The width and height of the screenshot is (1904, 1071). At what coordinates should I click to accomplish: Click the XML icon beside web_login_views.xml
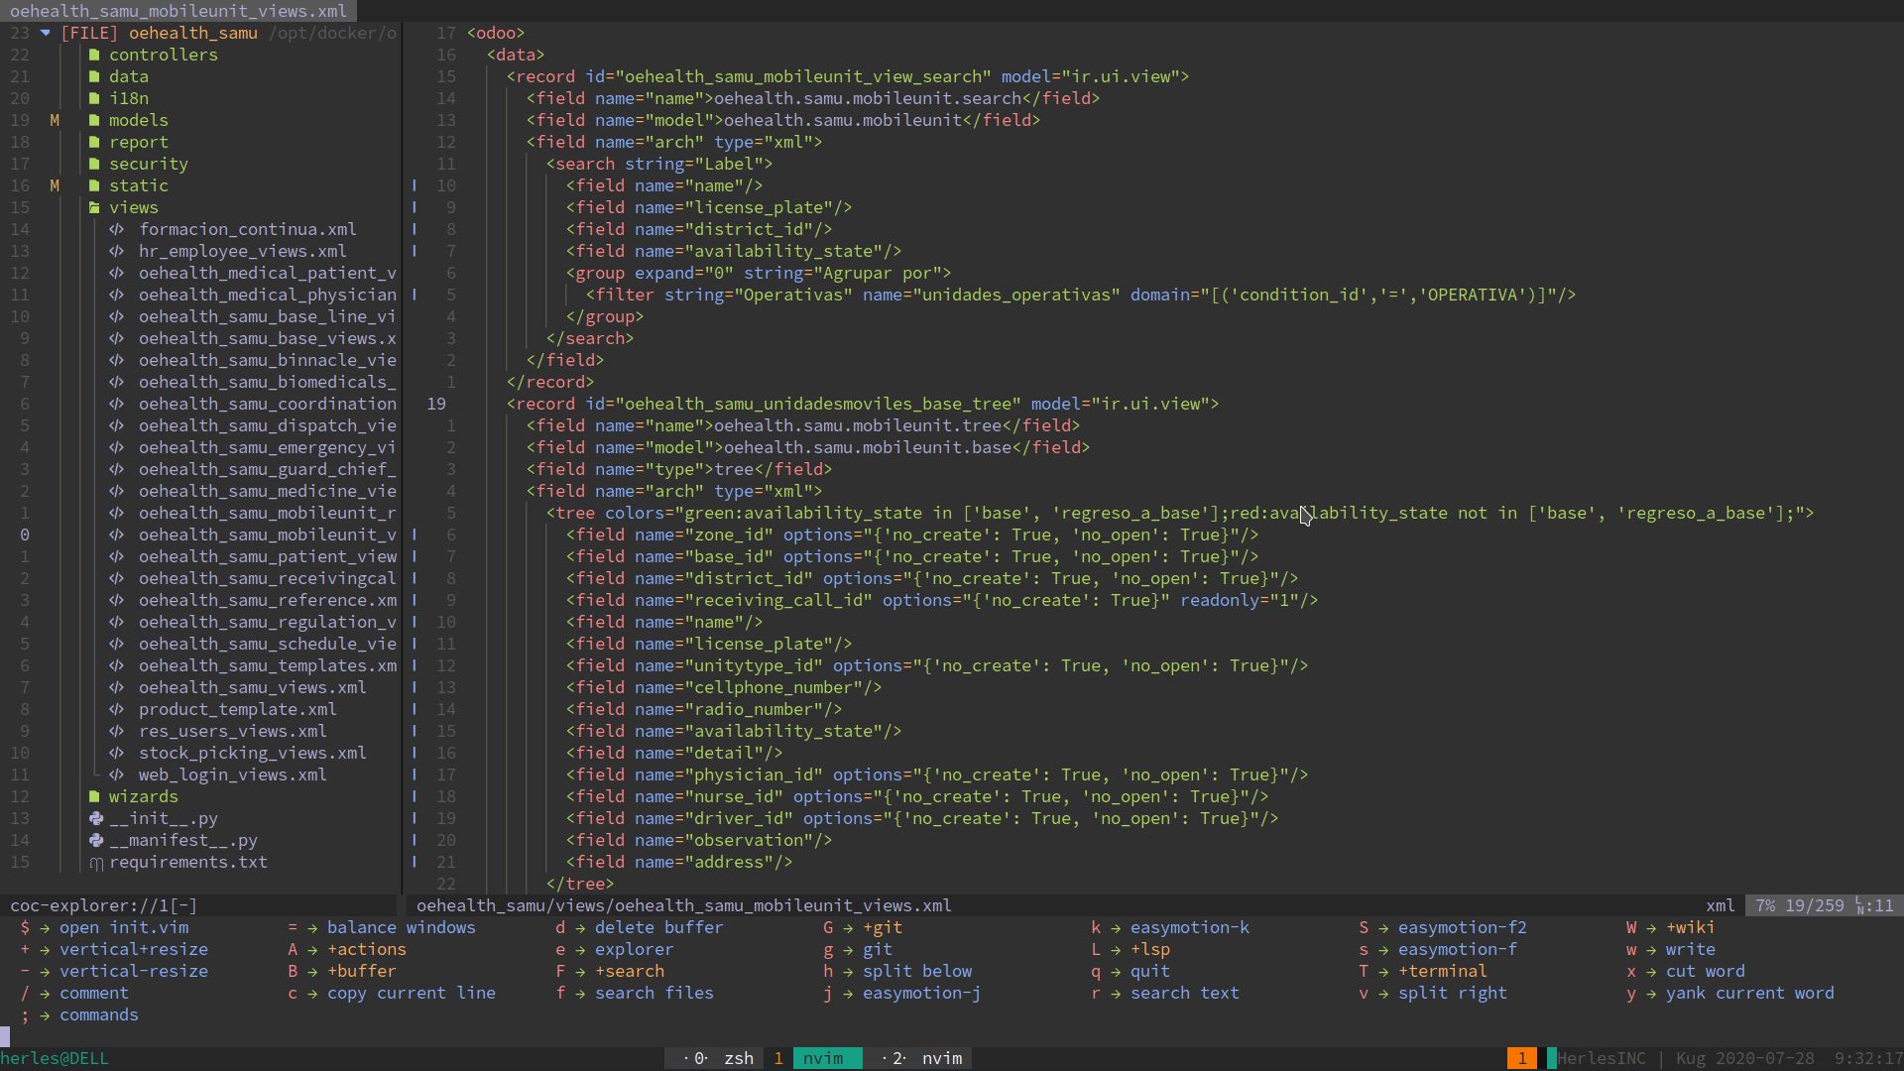[117, 774]
